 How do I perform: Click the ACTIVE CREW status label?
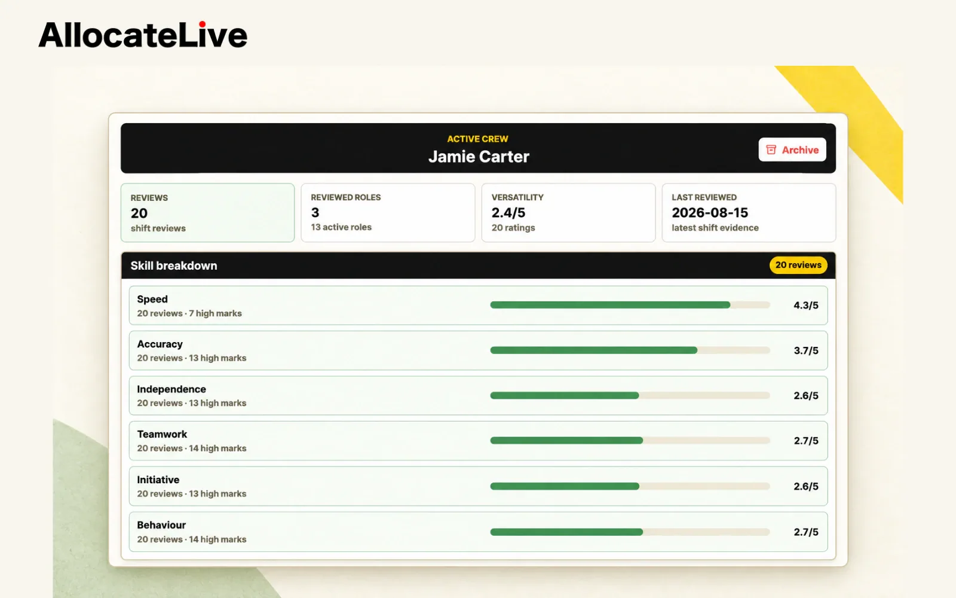click(x=477, y=139)
